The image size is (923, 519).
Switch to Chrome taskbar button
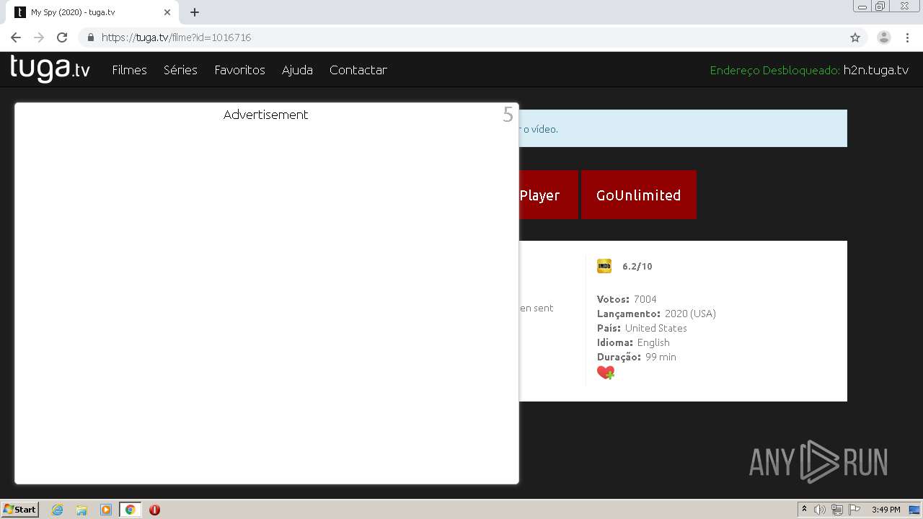130,510
